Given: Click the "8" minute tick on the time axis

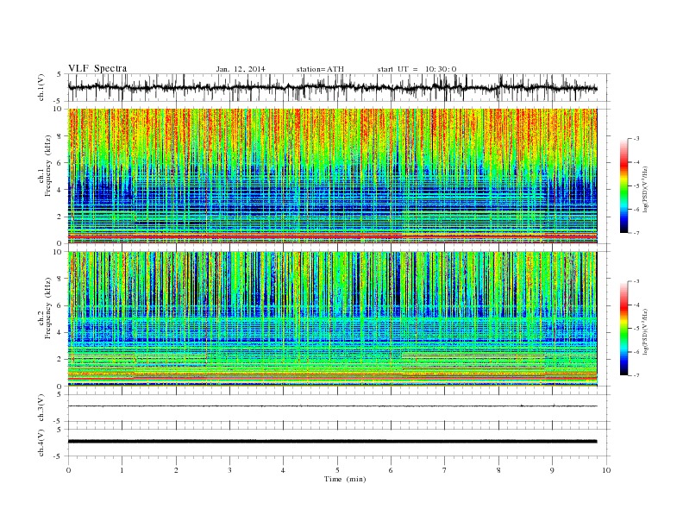Looking at the screenshot, I should (x=498, y=470).
